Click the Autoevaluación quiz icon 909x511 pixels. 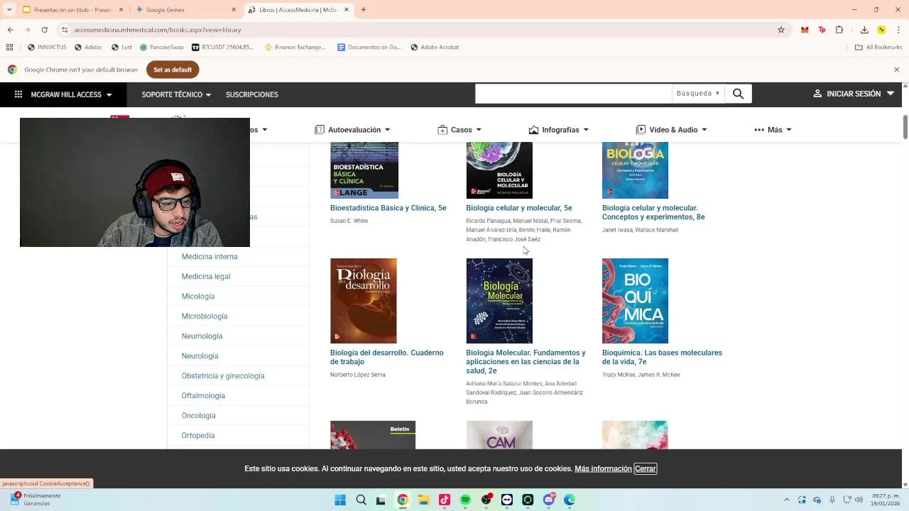point(320,130)
